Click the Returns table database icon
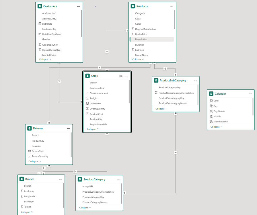The height and width of the screenshot is (215, 257). 29,128
